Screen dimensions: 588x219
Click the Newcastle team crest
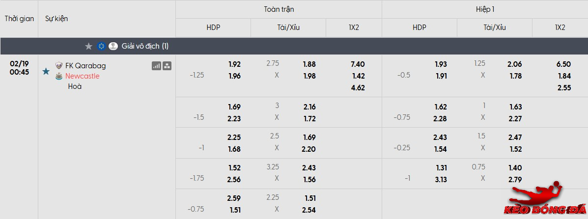pyautogui.click(x=59, y=76)
